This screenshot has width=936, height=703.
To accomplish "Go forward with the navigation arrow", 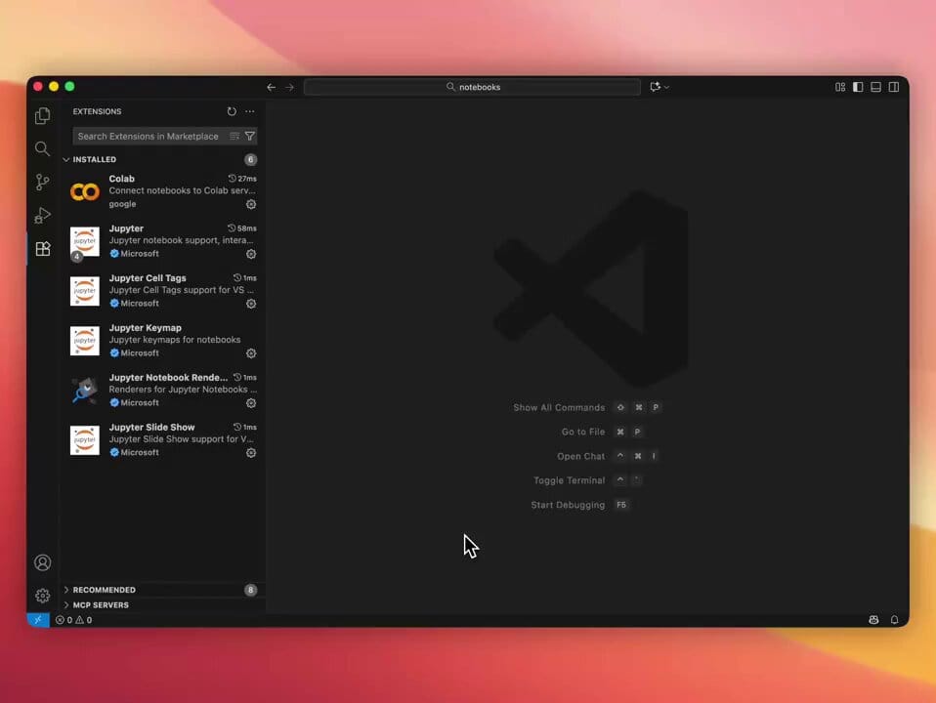I will (289, 87).
